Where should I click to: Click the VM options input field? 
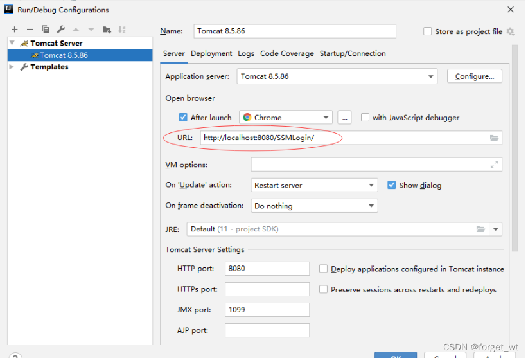pyautogui.click(x=376, y=165)
